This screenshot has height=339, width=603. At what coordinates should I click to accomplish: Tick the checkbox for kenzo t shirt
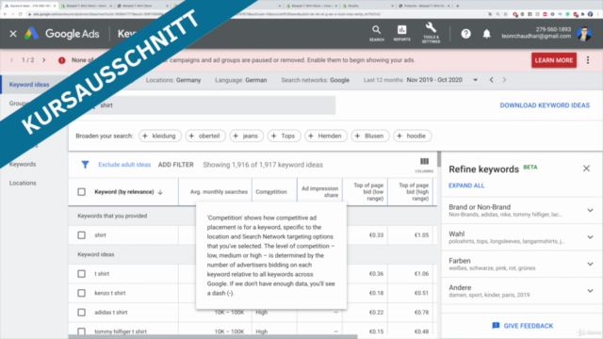82,293
